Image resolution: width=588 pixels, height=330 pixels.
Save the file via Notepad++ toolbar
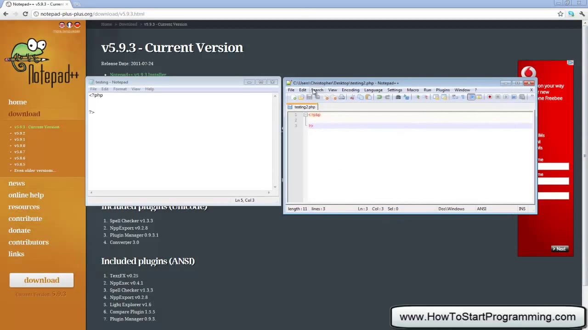[309, 97]
